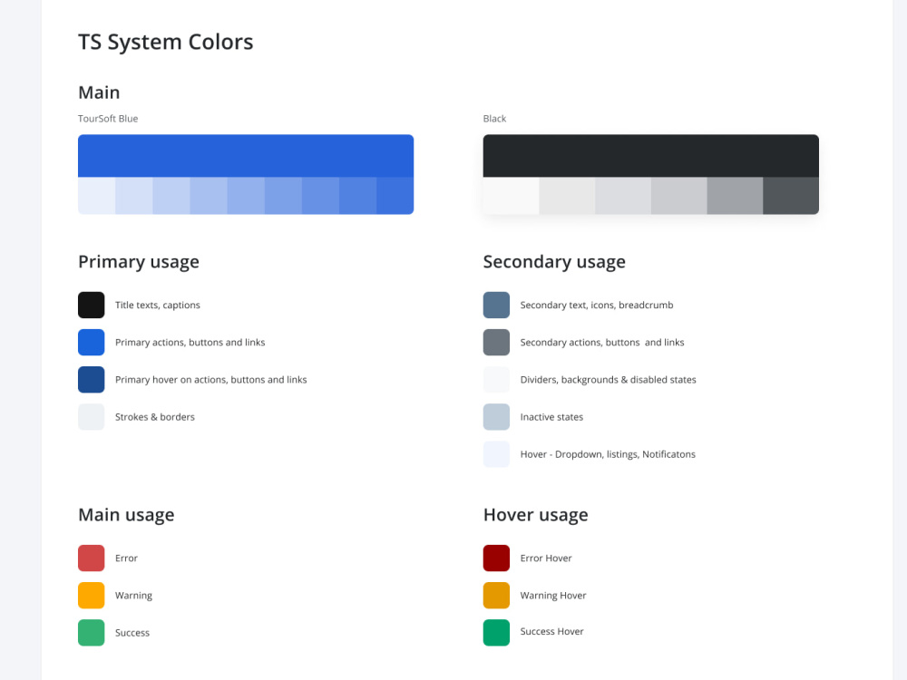Click the Inactive states label
Viewport: 907px width, 680px height.
tap(551, 417)
